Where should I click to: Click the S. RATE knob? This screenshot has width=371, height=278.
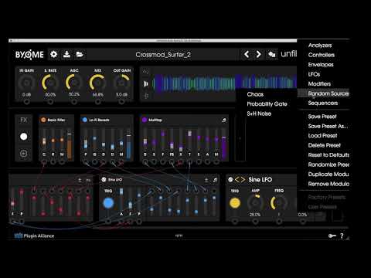click(50, 83)
